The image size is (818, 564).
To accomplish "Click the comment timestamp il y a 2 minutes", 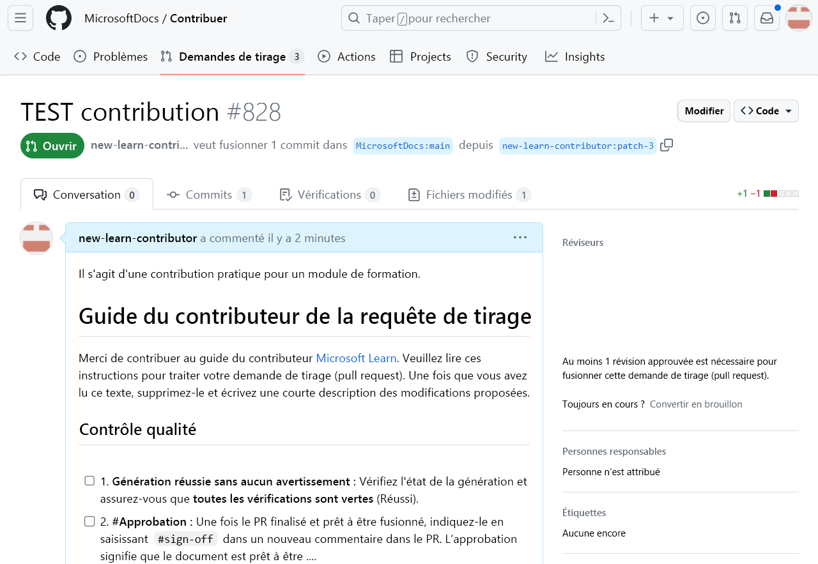I will (307, 238).
